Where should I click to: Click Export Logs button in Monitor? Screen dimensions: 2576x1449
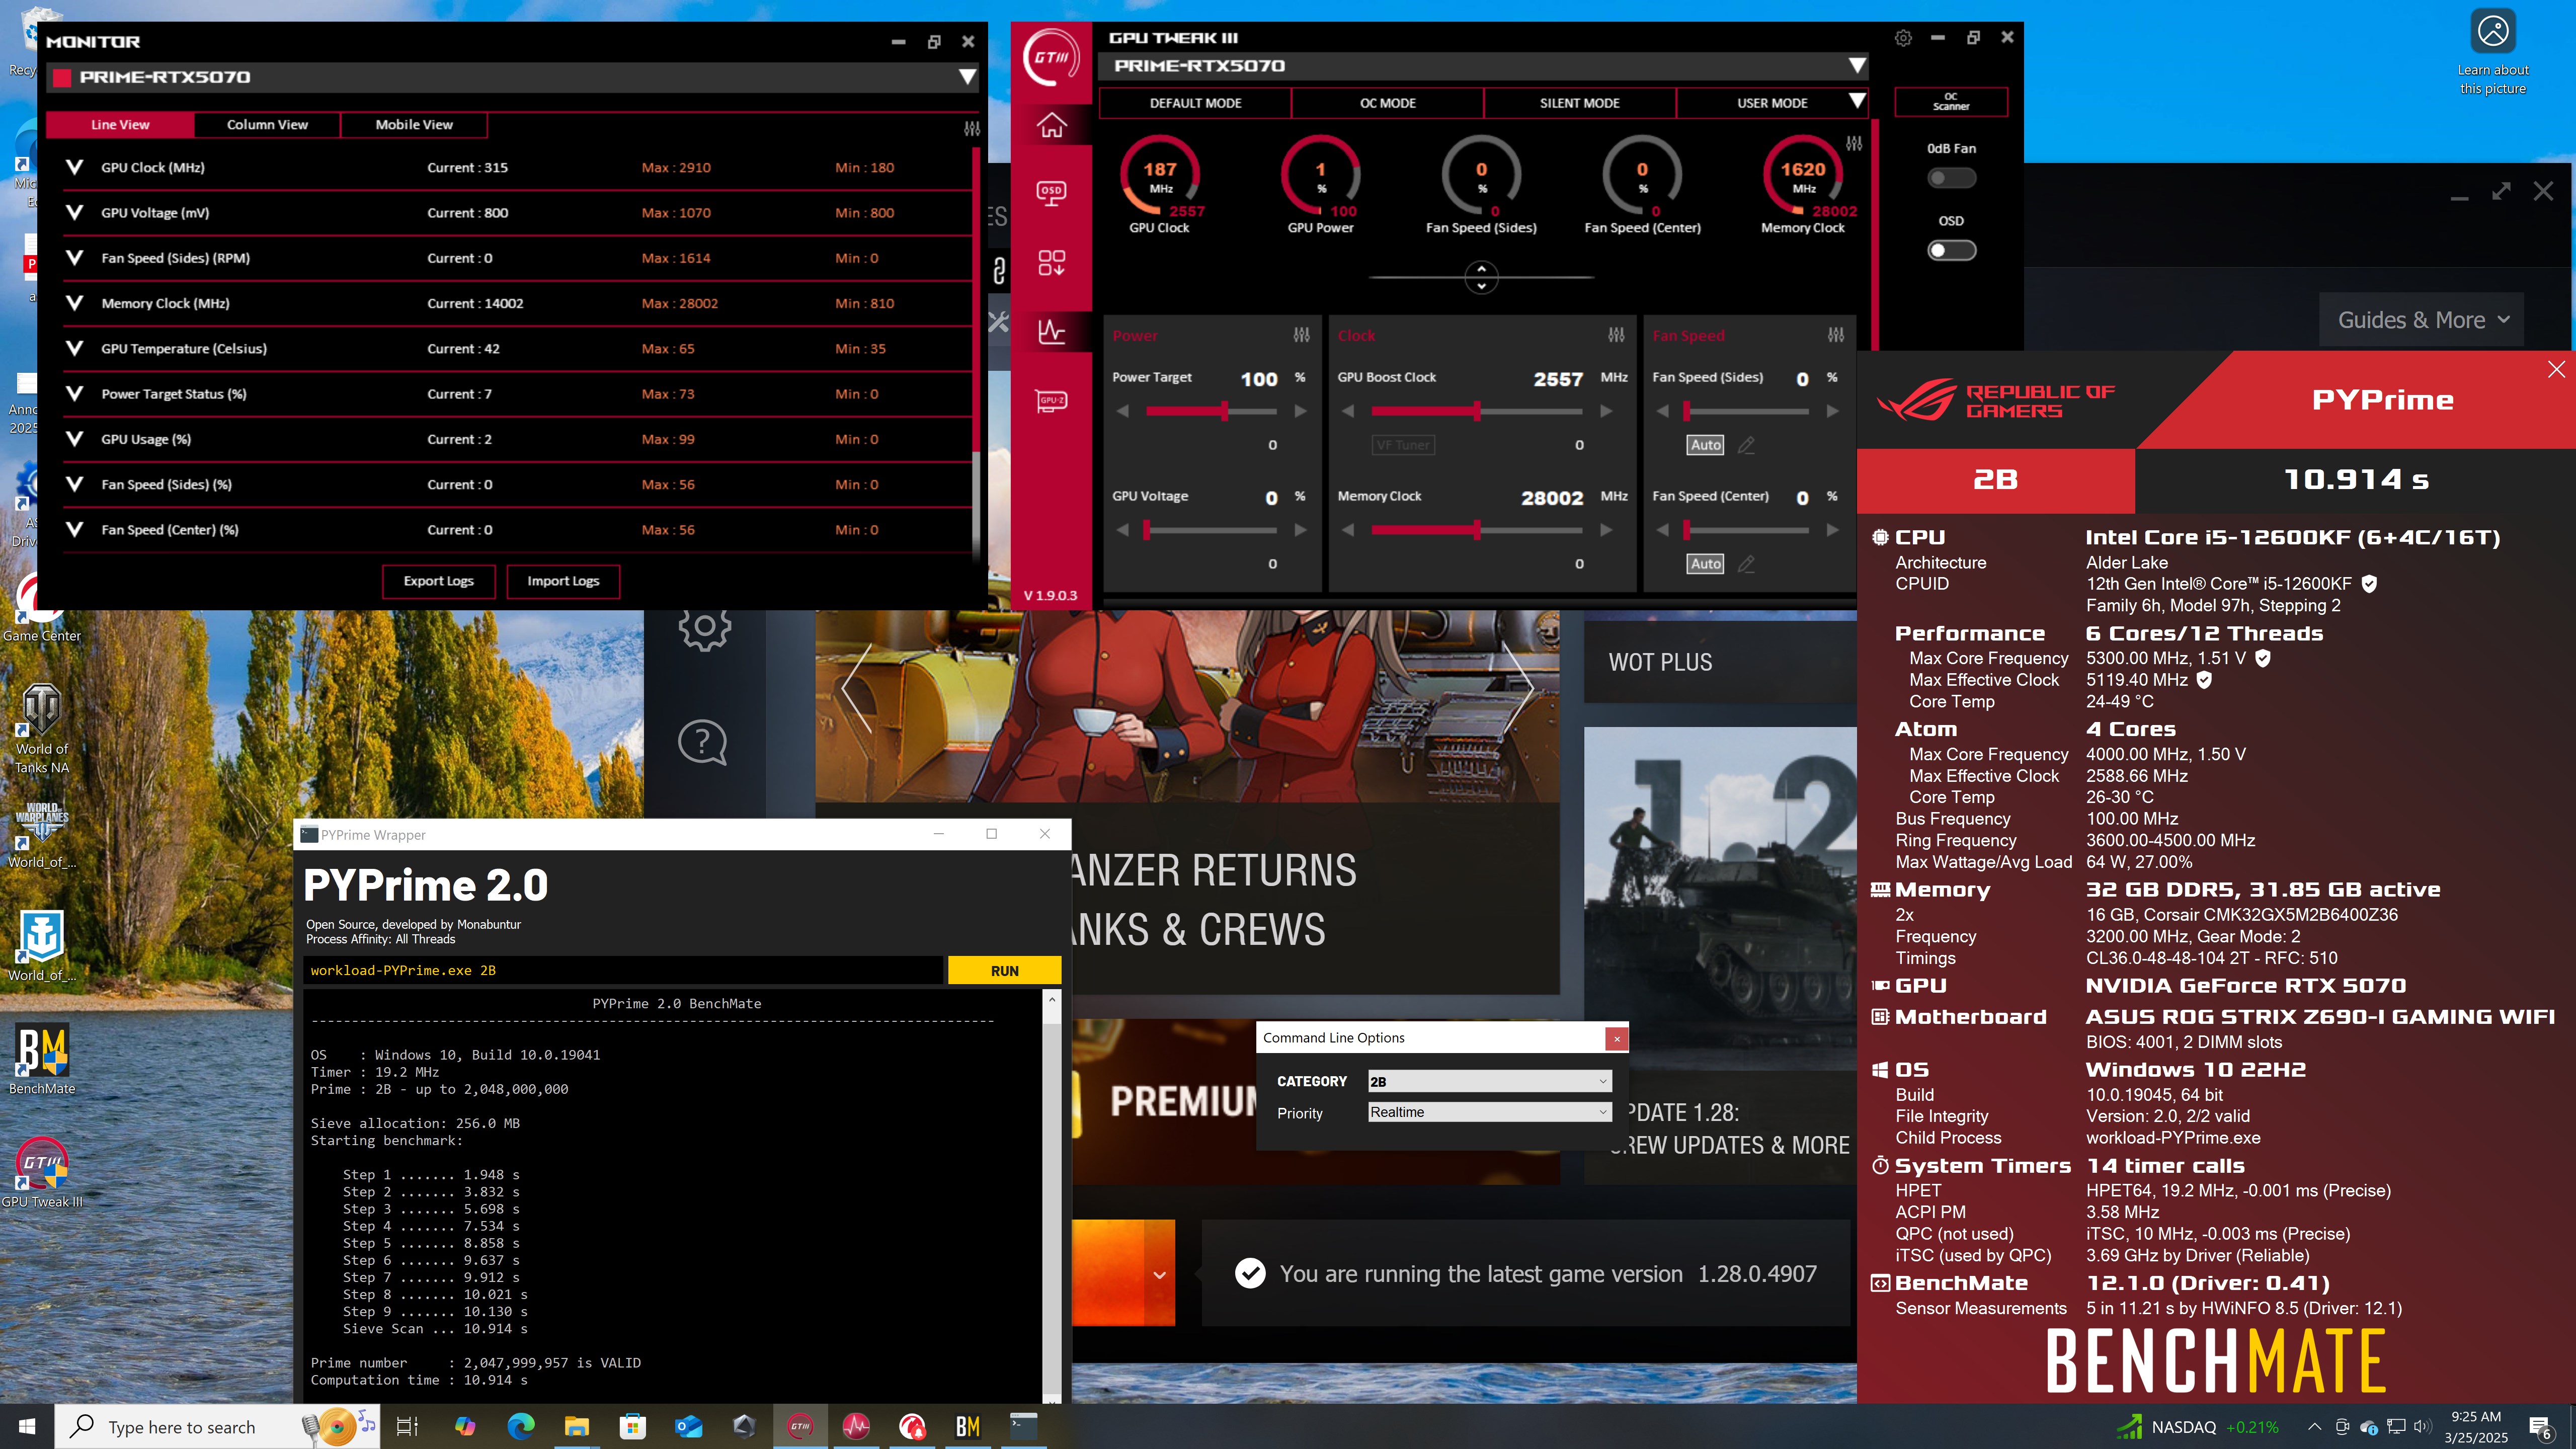(x=438, y=581)
